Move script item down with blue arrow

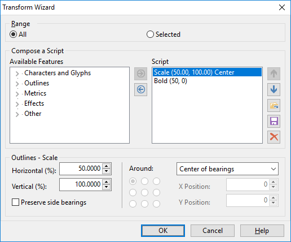point(274,89)
